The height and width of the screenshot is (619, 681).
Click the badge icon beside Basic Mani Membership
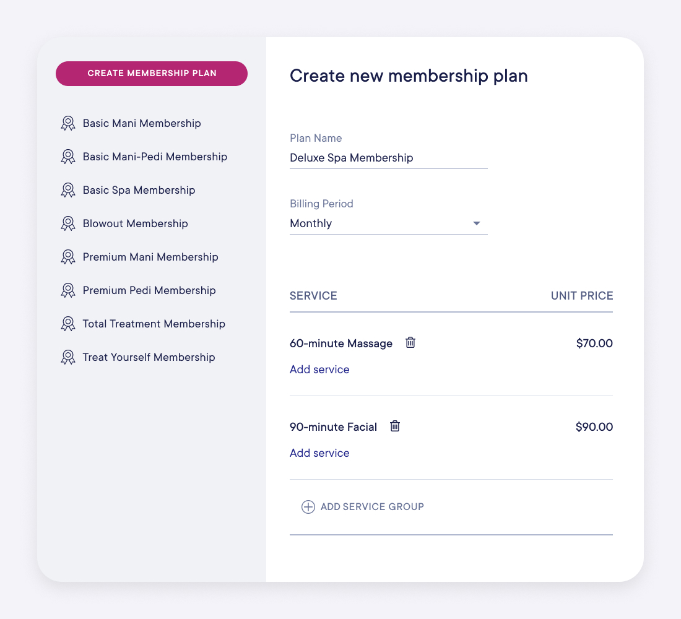(67, 123)
